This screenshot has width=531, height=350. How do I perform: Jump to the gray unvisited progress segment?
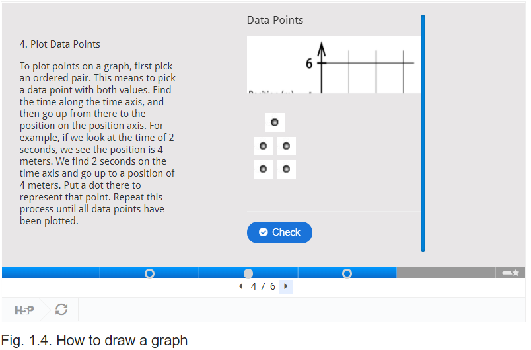point(446,273)
